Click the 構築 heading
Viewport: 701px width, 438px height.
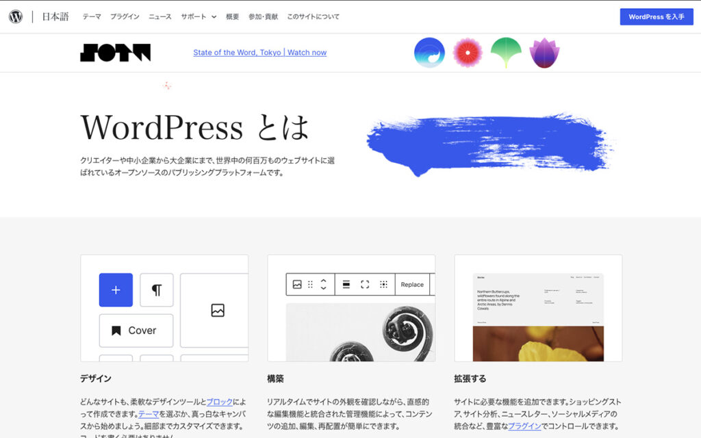275,378
